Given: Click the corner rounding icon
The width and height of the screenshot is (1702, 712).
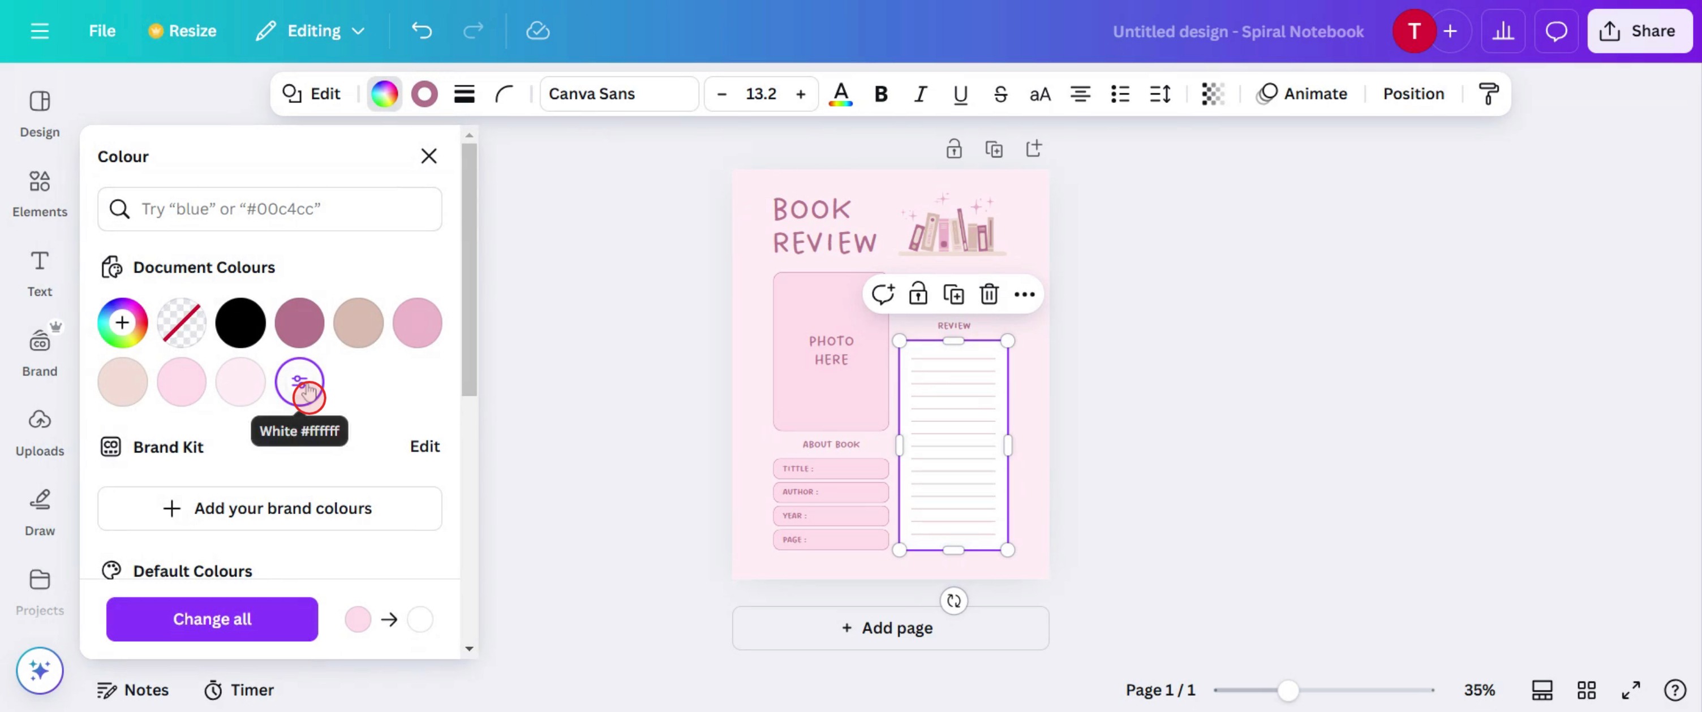Looking at the screenshot, I should pyautogui.click(x=504, y=94).
